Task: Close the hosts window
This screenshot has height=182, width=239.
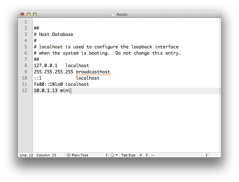Action: pos(22,14)
